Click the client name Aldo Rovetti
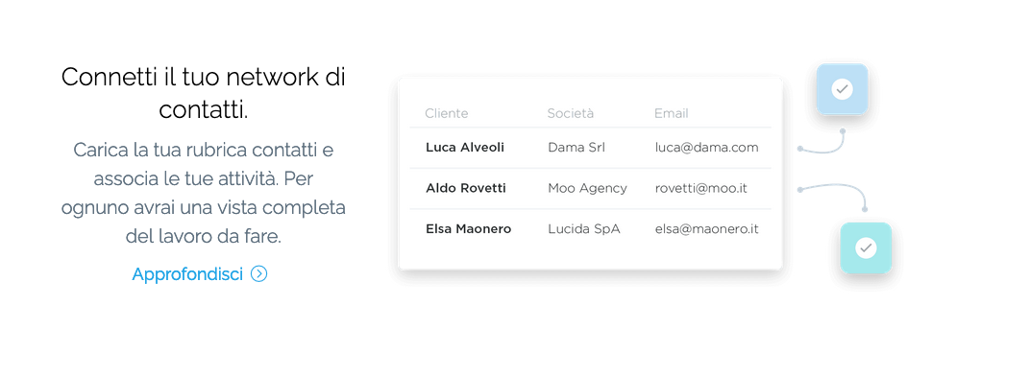This screenshot has width=1030, height=376. point(466,188)
